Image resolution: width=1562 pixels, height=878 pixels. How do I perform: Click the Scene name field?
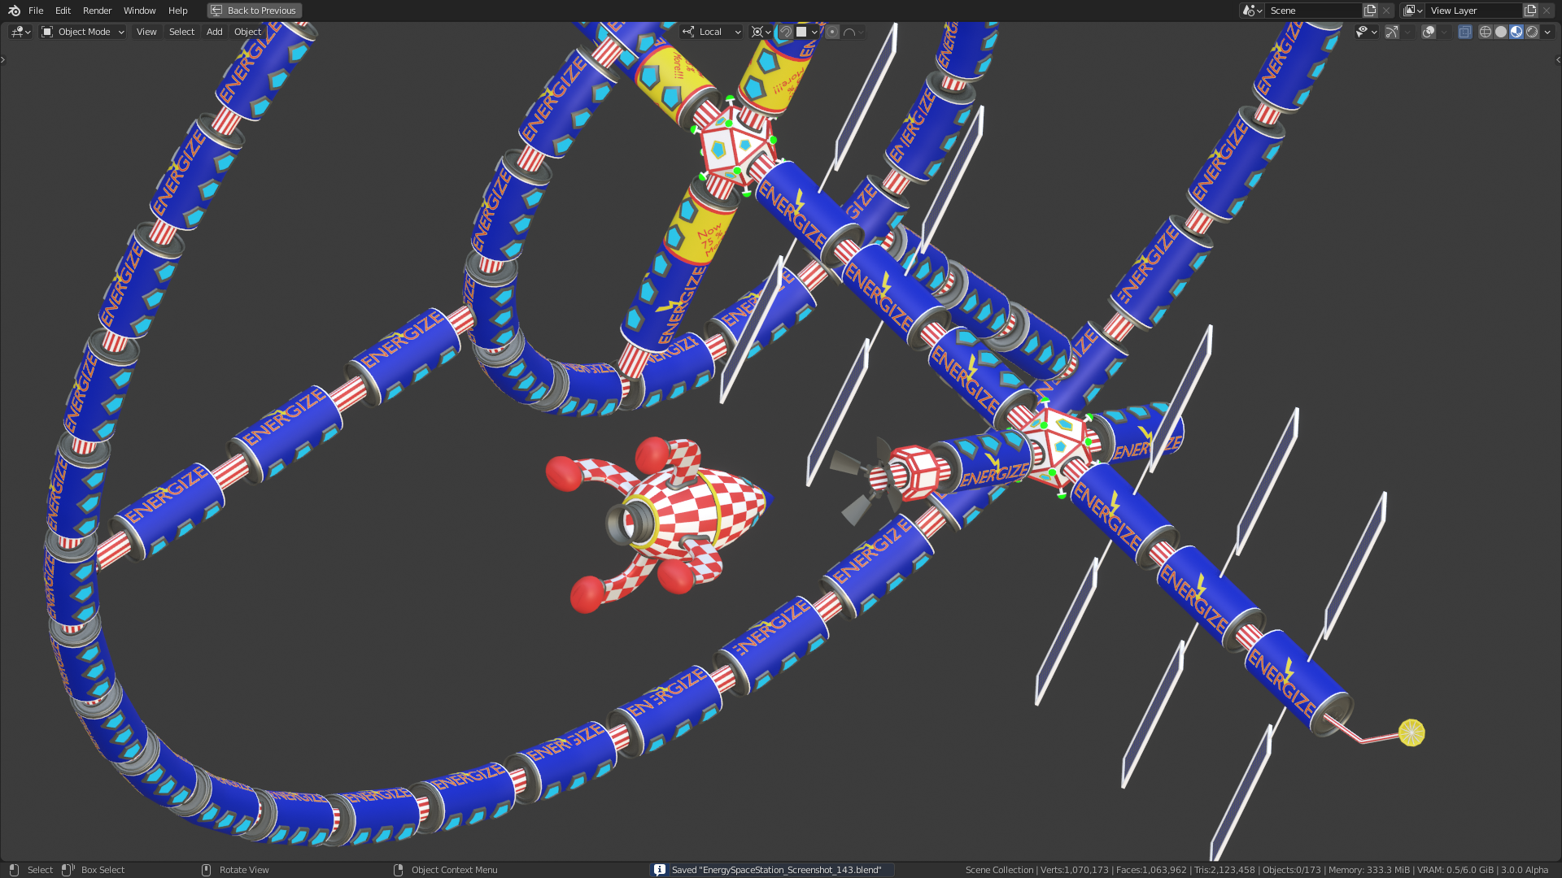1311,11
